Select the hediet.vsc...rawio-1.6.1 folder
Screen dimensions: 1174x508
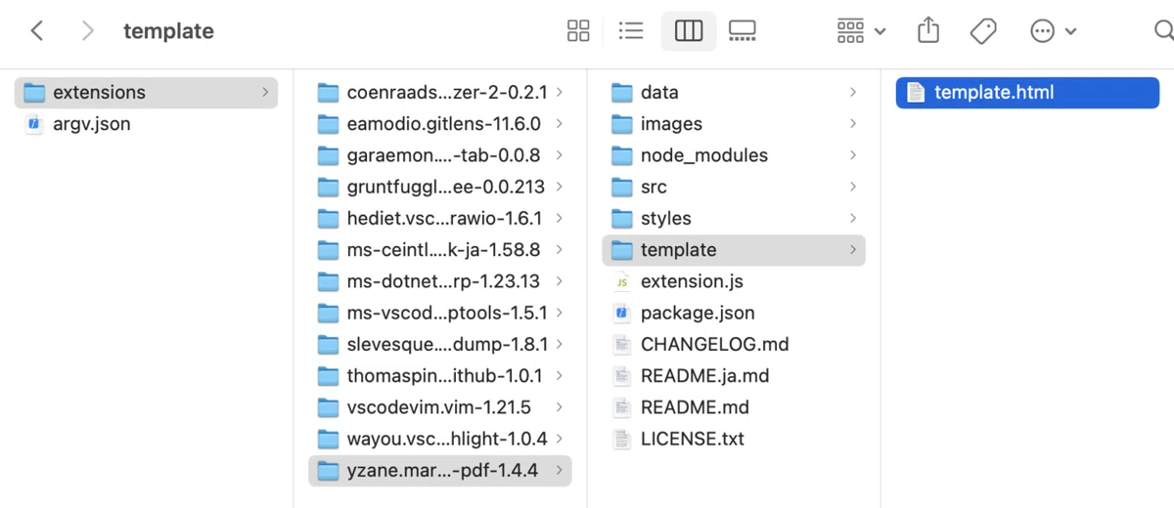440,218
